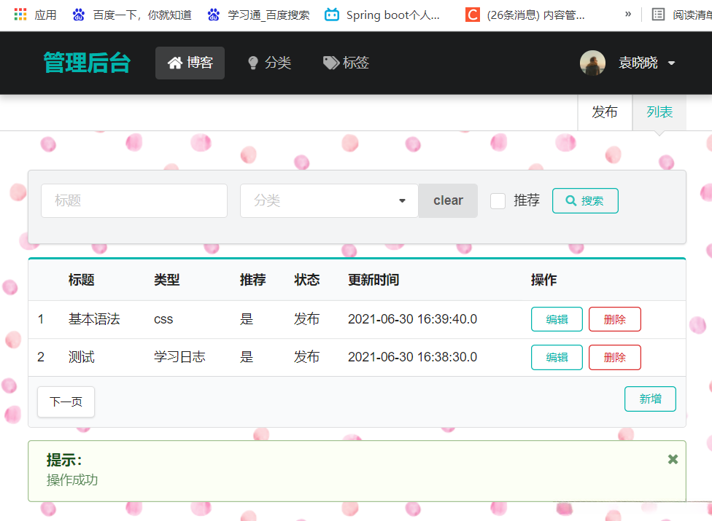Expand the 袁晓晓 user dropdown arrow

pos(672,63)
